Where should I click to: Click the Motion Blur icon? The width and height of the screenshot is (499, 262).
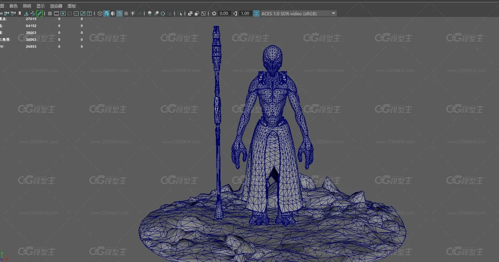coord(156,13)
